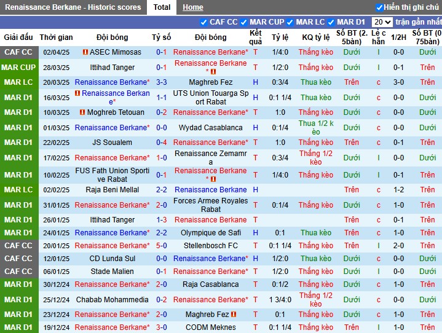Open Wydad Casablanca team link
Image resolution: width=442 pixels, height=333 pixels.
point(211,128)
